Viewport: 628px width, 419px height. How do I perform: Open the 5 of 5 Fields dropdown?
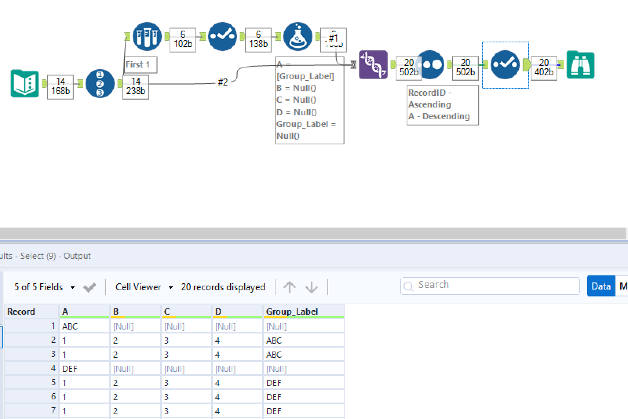pos(73,287)
